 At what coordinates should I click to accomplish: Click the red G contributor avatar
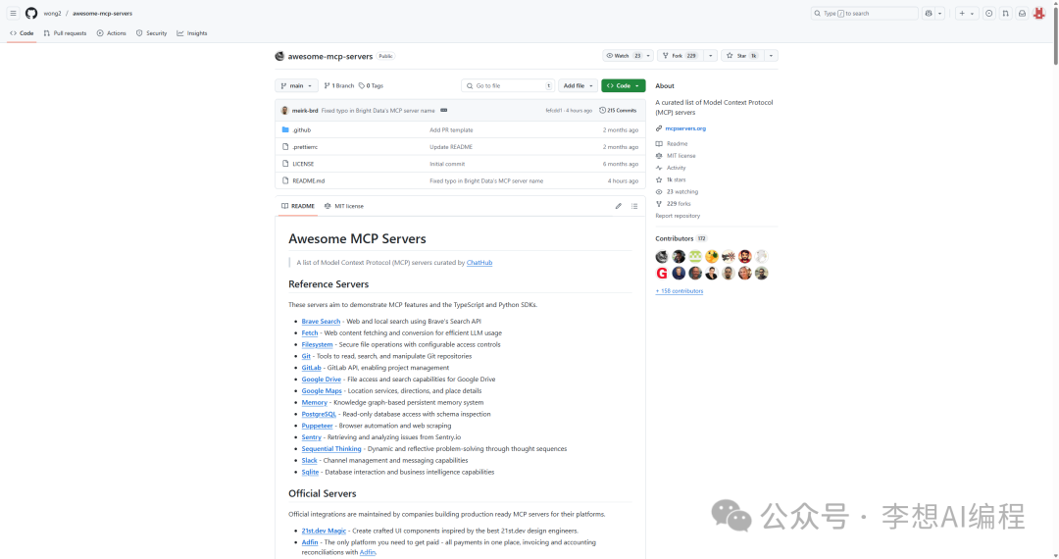[x=662, y=274]
